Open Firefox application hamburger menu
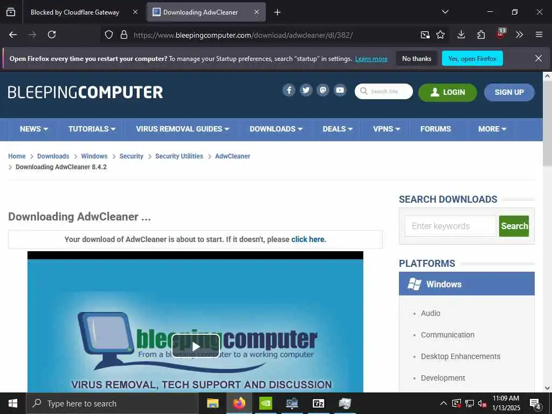The height and width of the screenshot is (414, 552). [539, 34]
